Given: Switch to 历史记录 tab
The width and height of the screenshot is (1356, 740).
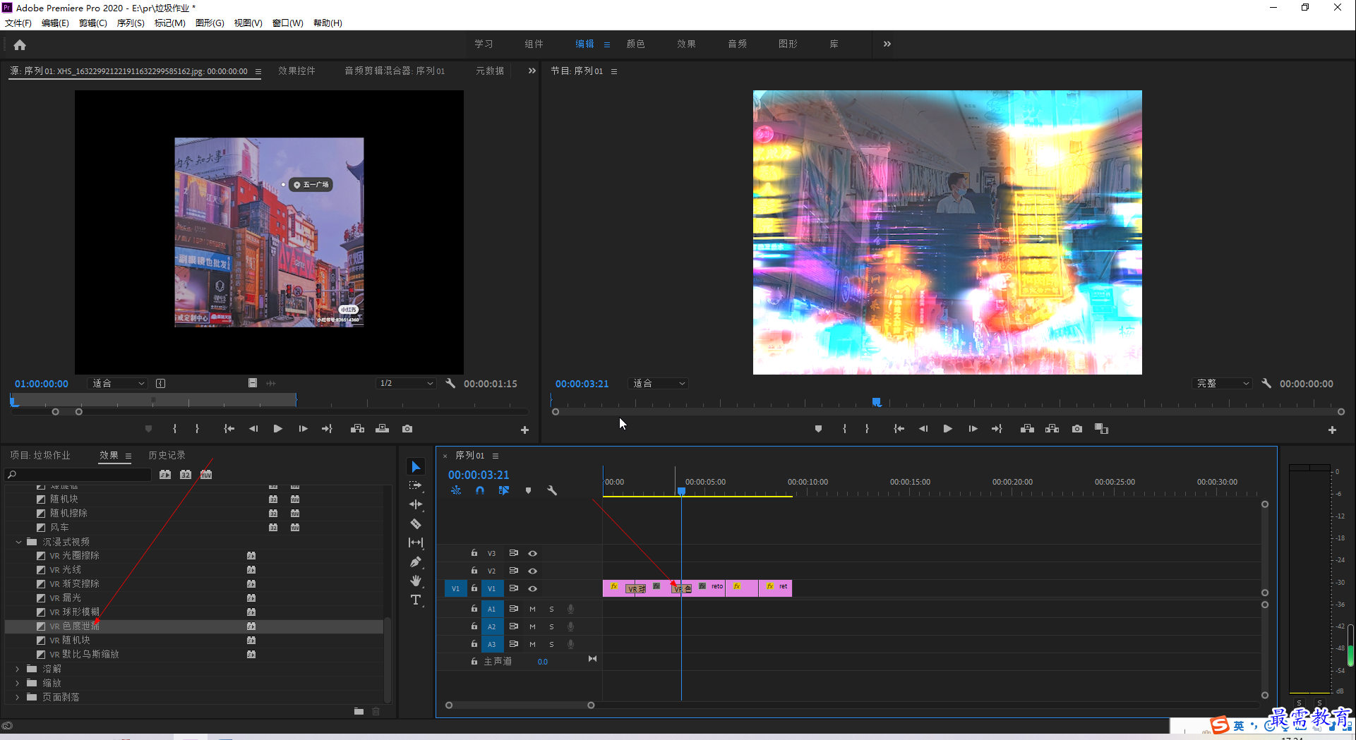Looking at the screenshot, I should tap(167, 455).
